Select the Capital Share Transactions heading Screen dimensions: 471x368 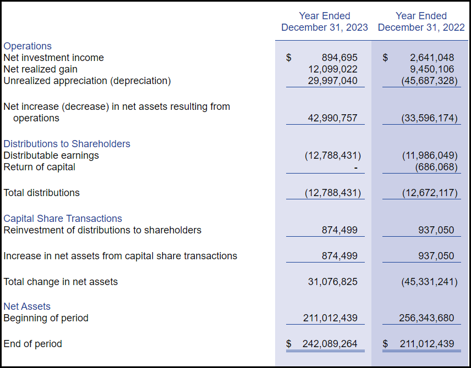point(63,218)
